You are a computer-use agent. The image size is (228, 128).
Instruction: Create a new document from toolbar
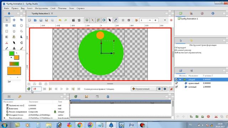click(30, 20)
